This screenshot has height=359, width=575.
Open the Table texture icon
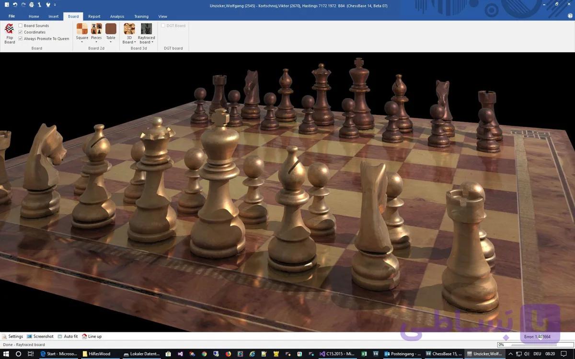(x=111, y=29)
